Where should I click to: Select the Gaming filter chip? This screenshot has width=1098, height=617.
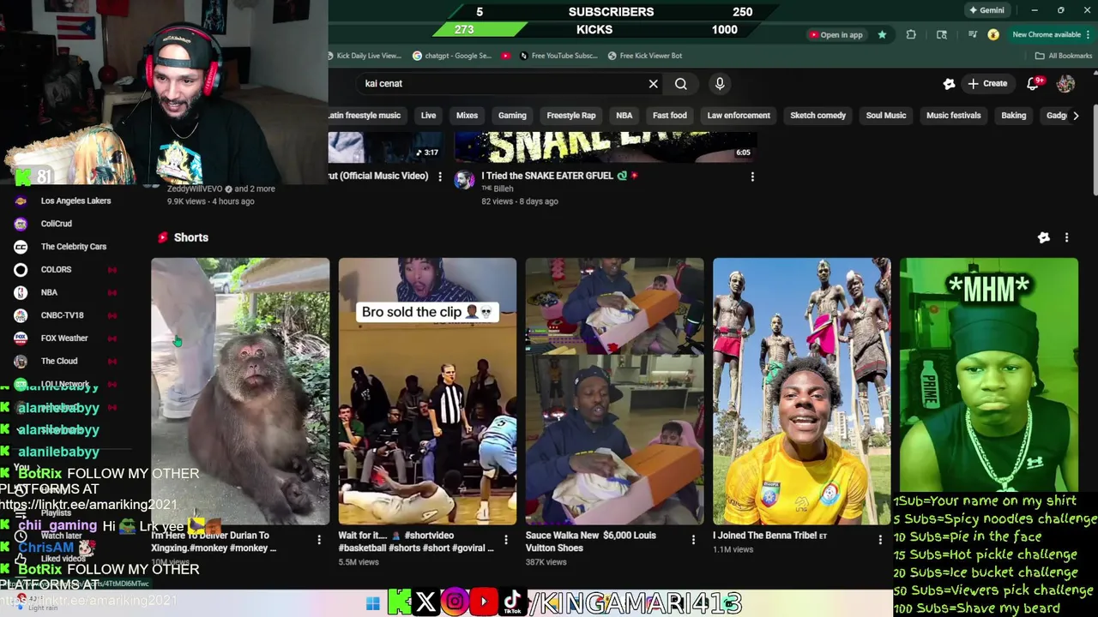coord(512,116)
